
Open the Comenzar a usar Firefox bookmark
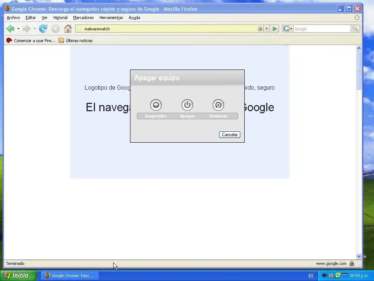pyautogui.click(x=31, y=41)
